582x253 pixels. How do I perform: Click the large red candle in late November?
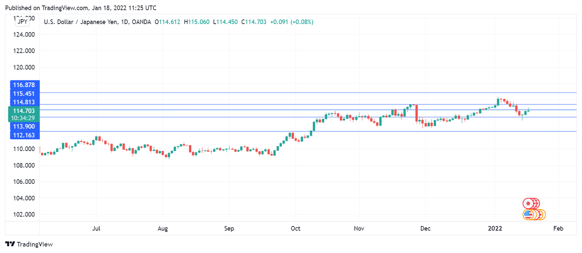pyautogui.click(x=416, y=113)
